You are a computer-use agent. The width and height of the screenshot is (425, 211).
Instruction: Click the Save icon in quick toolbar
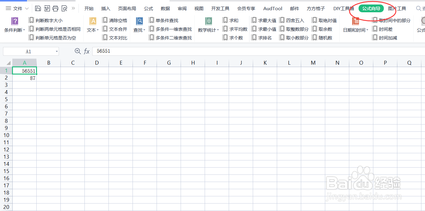click(x=38, y=8)
